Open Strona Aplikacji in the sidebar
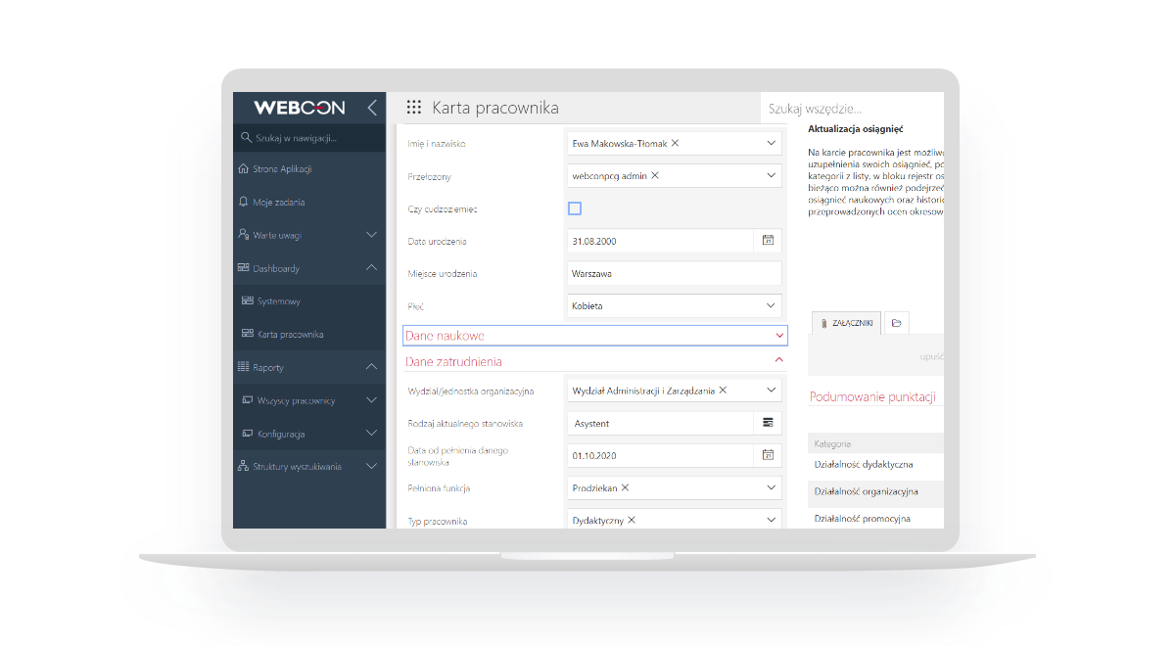This screenshot has width=1175, height=646. pyautogui.click(x=282, y=169)
